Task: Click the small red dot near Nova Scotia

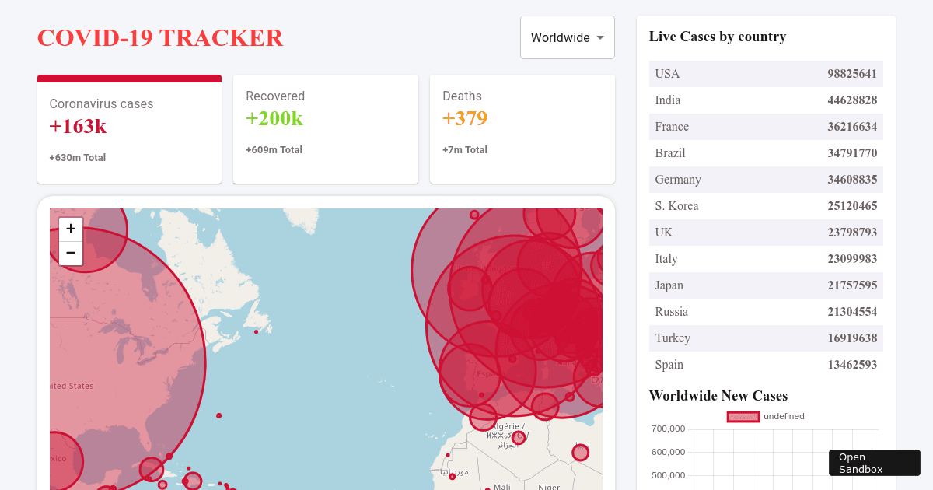Action: coord(257,331)
